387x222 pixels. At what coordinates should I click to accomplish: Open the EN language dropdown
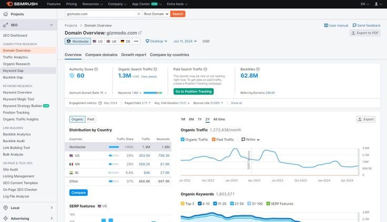(x=365, y=4)
